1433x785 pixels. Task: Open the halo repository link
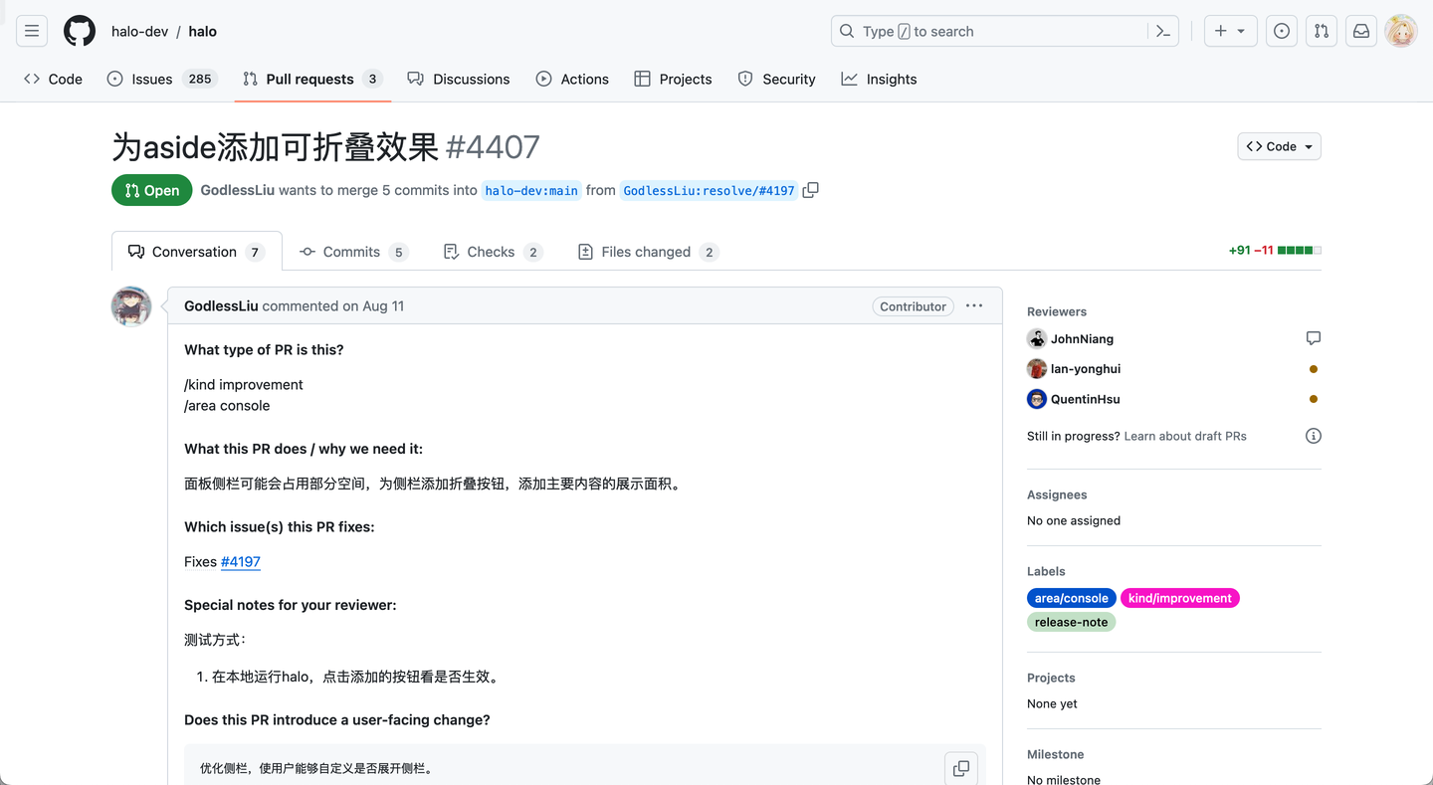coord(202,31)
